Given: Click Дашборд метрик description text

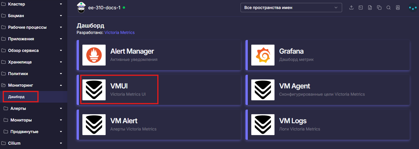Looking at the screenshot, I should 296,59.
